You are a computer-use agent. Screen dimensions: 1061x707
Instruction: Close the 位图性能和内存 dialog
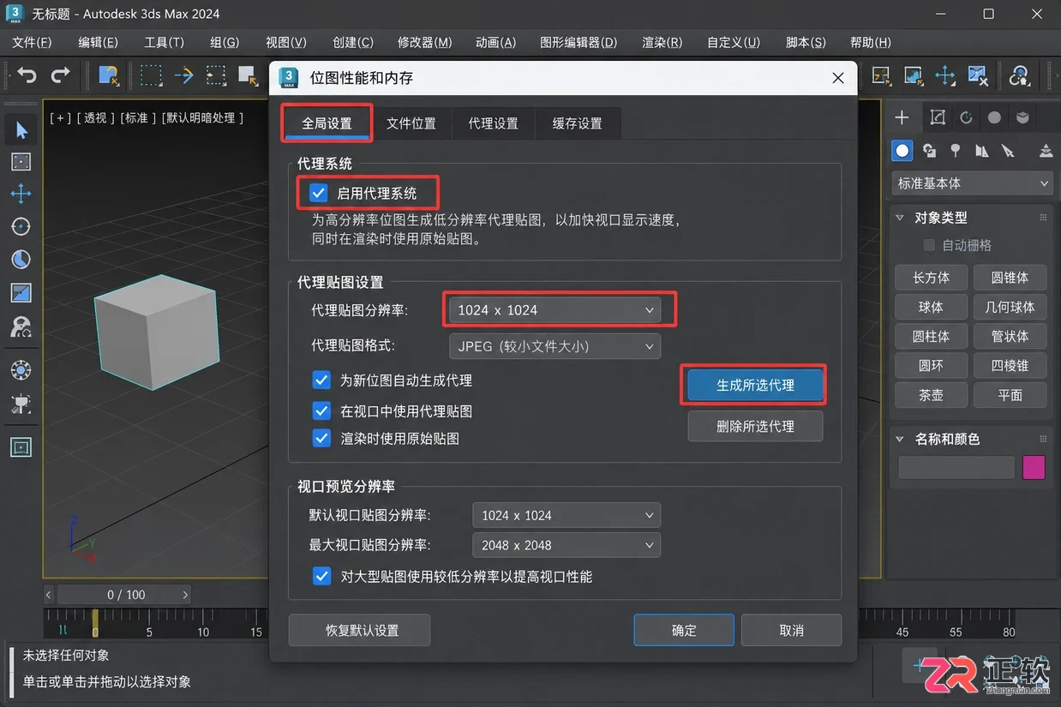(x=838, y=78)
